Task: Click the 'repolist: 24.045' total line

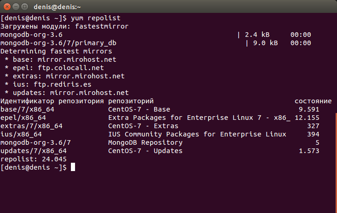Action: pos(34,159)
